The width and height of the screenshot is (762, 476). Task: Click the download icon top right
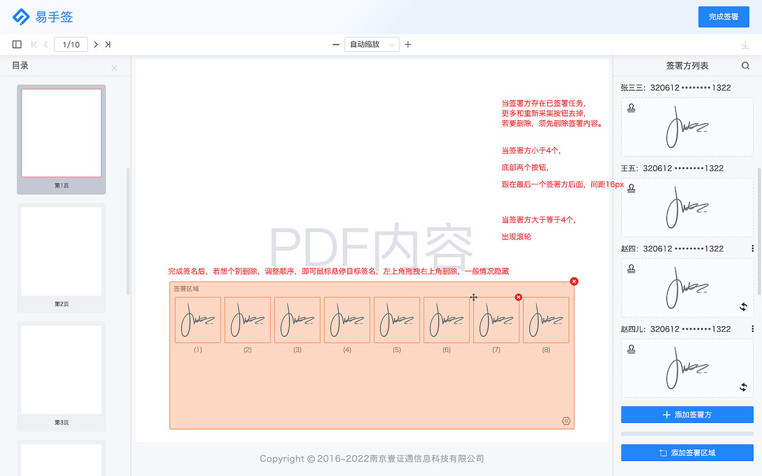pos(745,44)
